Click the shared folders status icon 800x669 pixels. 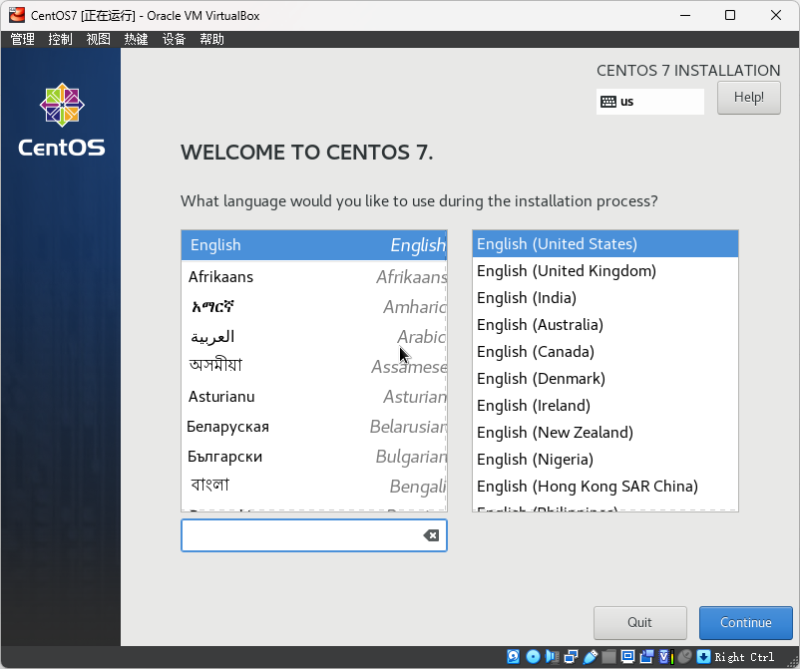608,657
